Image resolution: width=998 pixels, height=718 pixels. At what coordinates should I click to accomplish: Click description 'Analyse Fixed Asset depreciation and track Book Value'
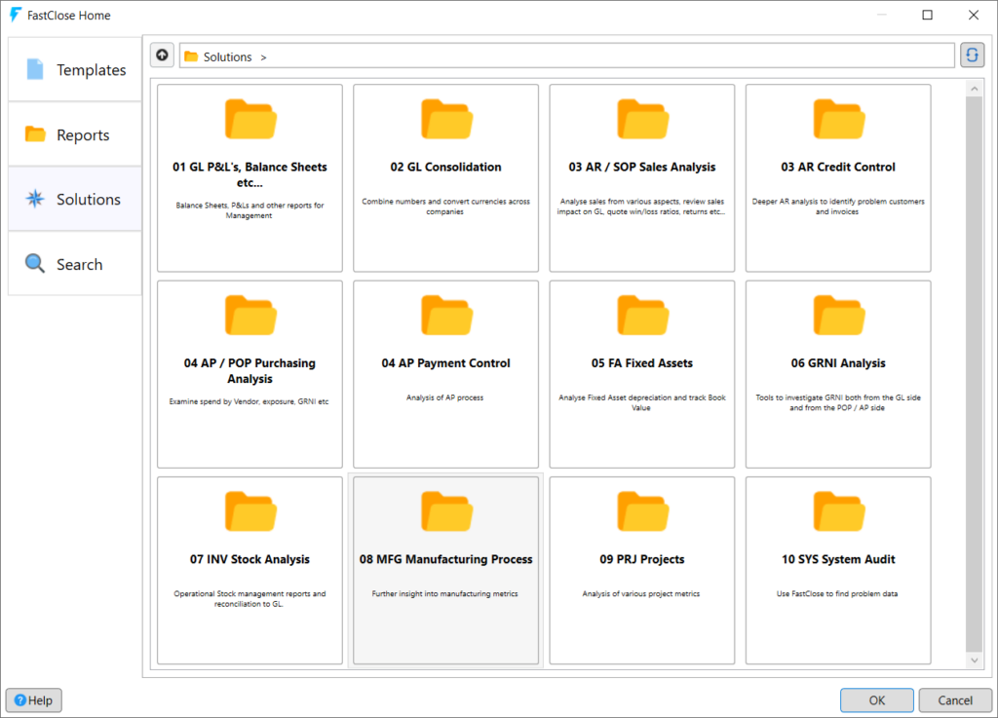(641, 402)
